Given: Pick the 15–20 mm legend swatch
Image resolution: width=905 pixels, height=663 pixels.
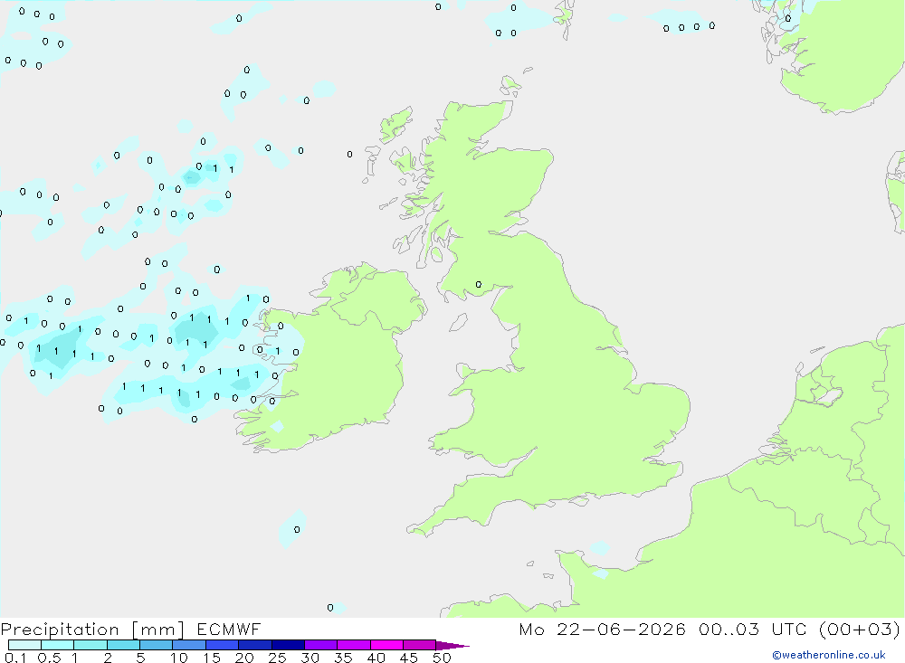Looking at the screenshot, I should pyautogui.click(x=223, y=645).
